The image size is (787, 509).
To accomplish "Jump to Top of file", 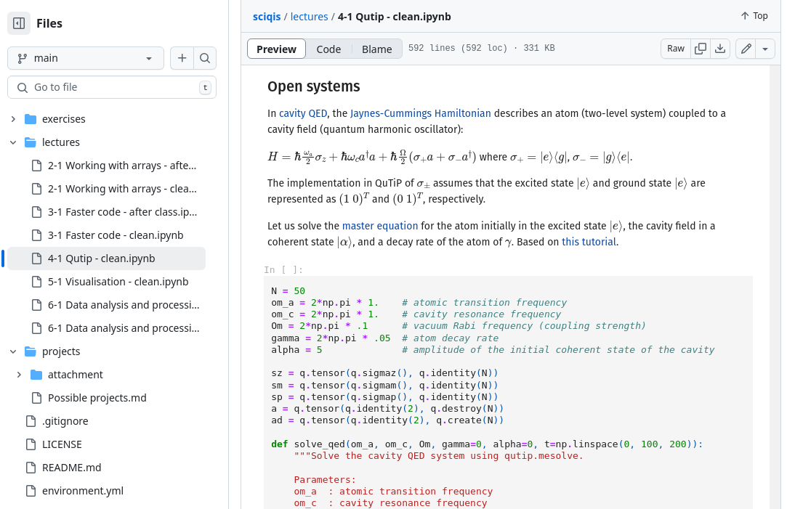I will [754, 15].
